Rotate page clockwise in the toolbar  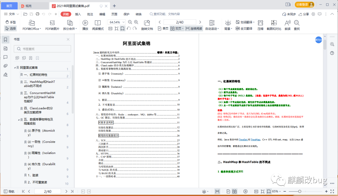click(135, 29)
